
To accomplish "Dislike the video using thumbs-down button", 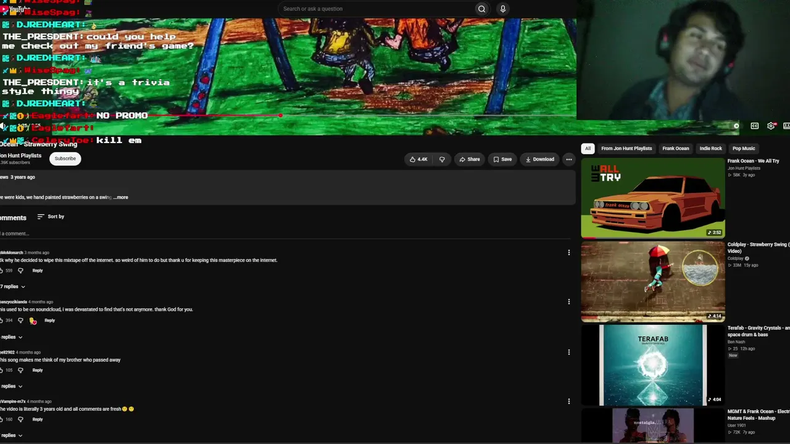I will click(442, 159).
